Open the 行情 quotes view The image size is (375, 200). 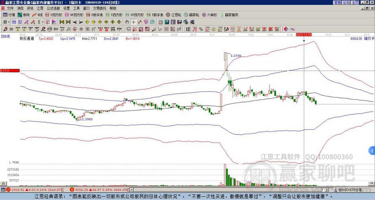click(x=9, y=15)
